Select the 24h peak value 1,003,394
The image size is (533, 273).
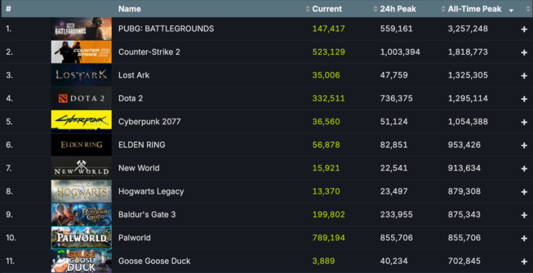tap(400, 52)
